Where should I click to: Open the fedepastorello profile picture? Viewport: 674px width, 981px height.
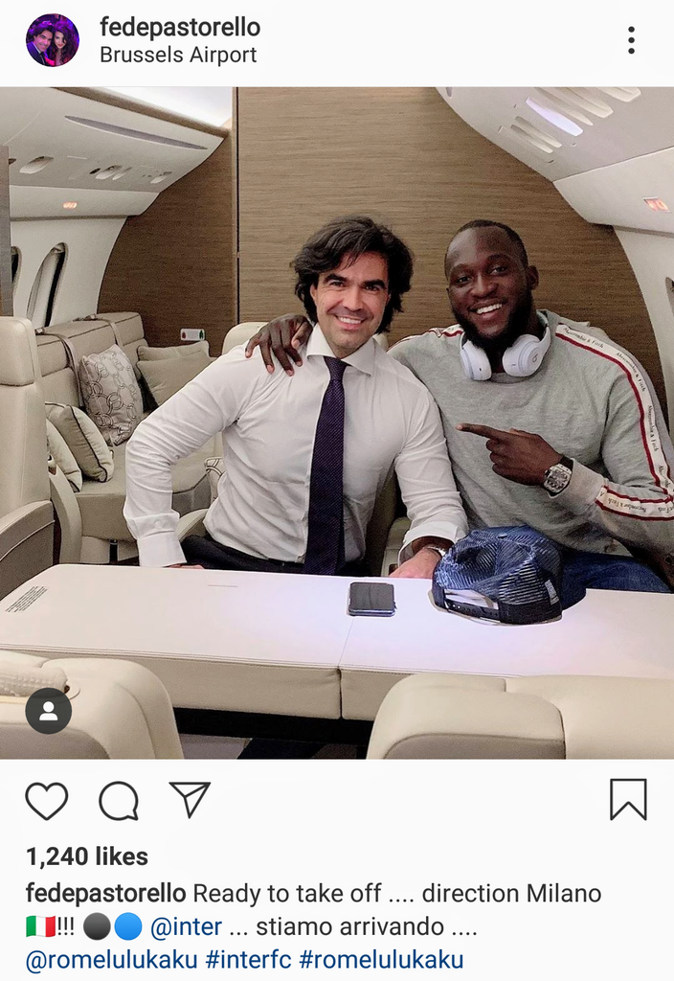[x=53, y=40]
